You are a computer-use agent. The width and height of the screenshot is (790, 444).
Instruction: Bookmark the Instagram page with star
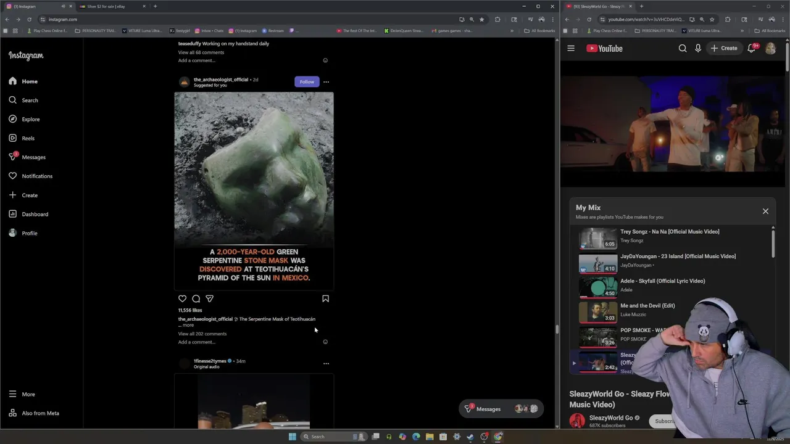[481, 19]
